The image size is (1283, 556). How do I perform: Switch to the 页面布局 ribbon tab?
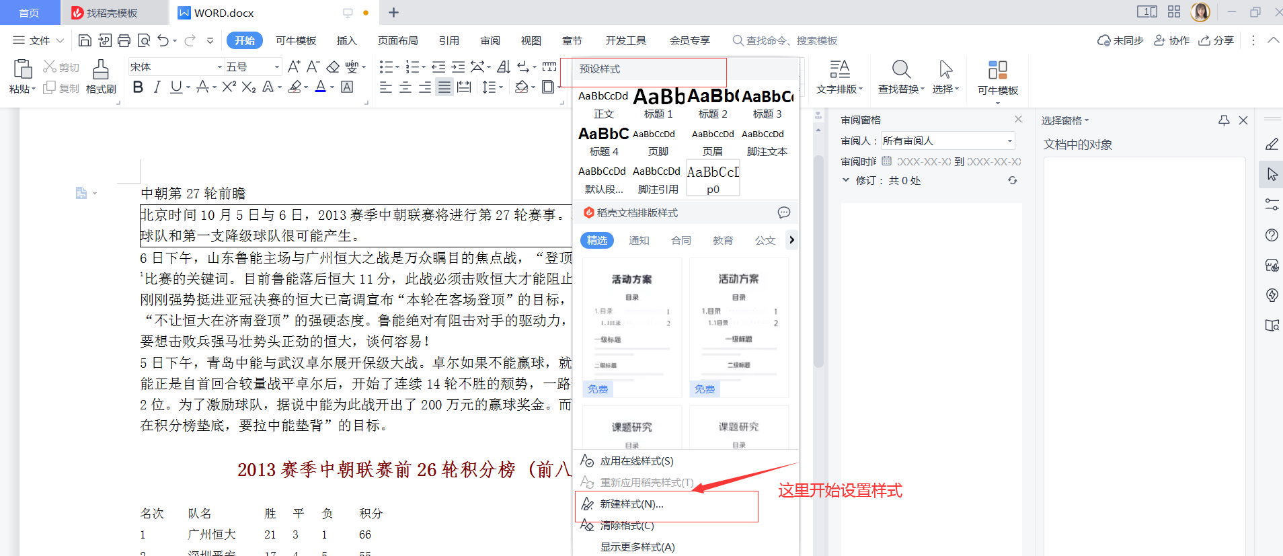point(397,40)
